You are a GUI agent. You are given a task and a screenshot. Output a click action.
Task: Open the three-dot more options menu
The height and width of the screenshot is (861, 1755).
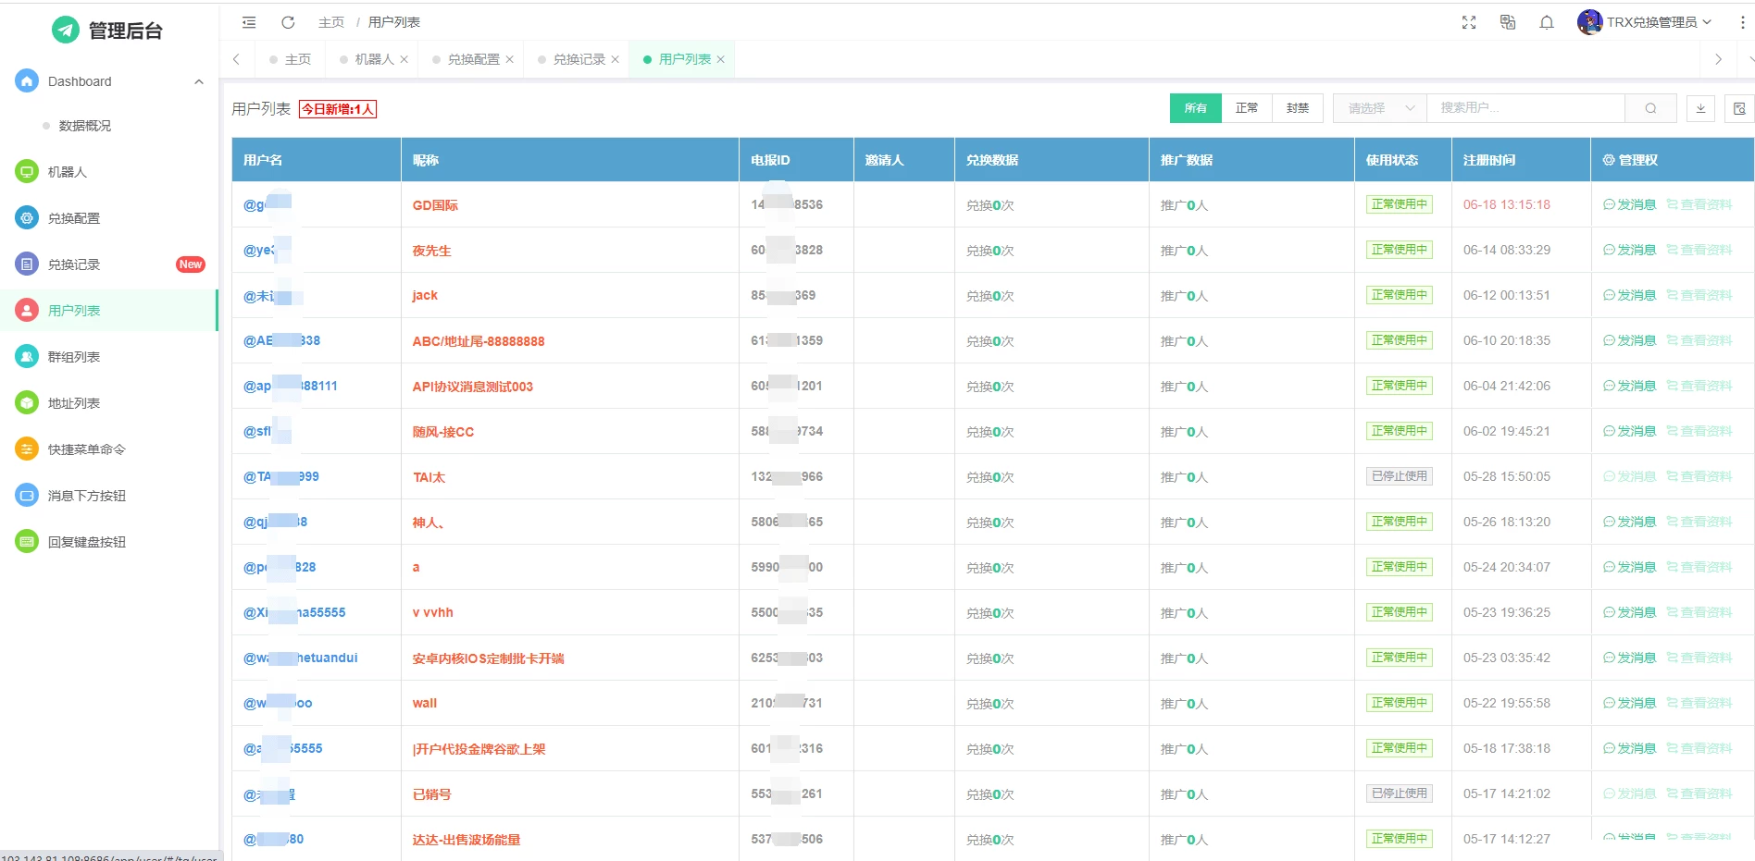(x=1742, y=22)
